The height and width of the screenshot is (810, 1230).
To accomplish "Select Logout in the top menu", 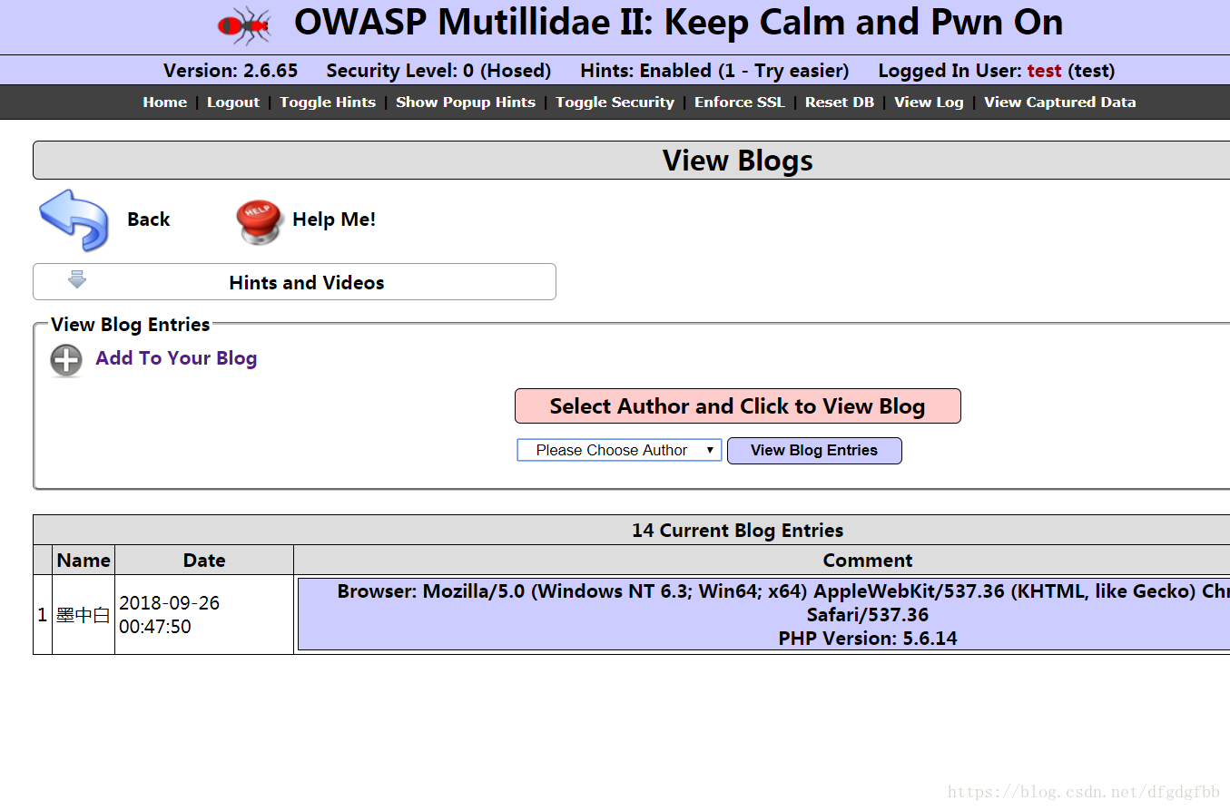I will coord(233,102).
